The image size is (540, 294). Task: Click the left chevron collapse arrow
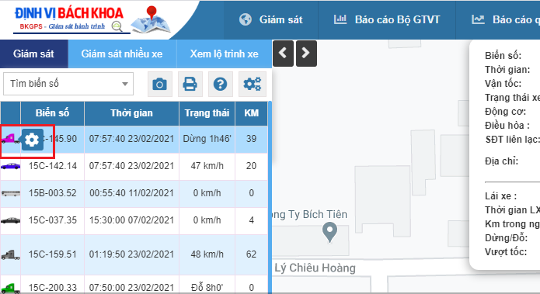283,54
